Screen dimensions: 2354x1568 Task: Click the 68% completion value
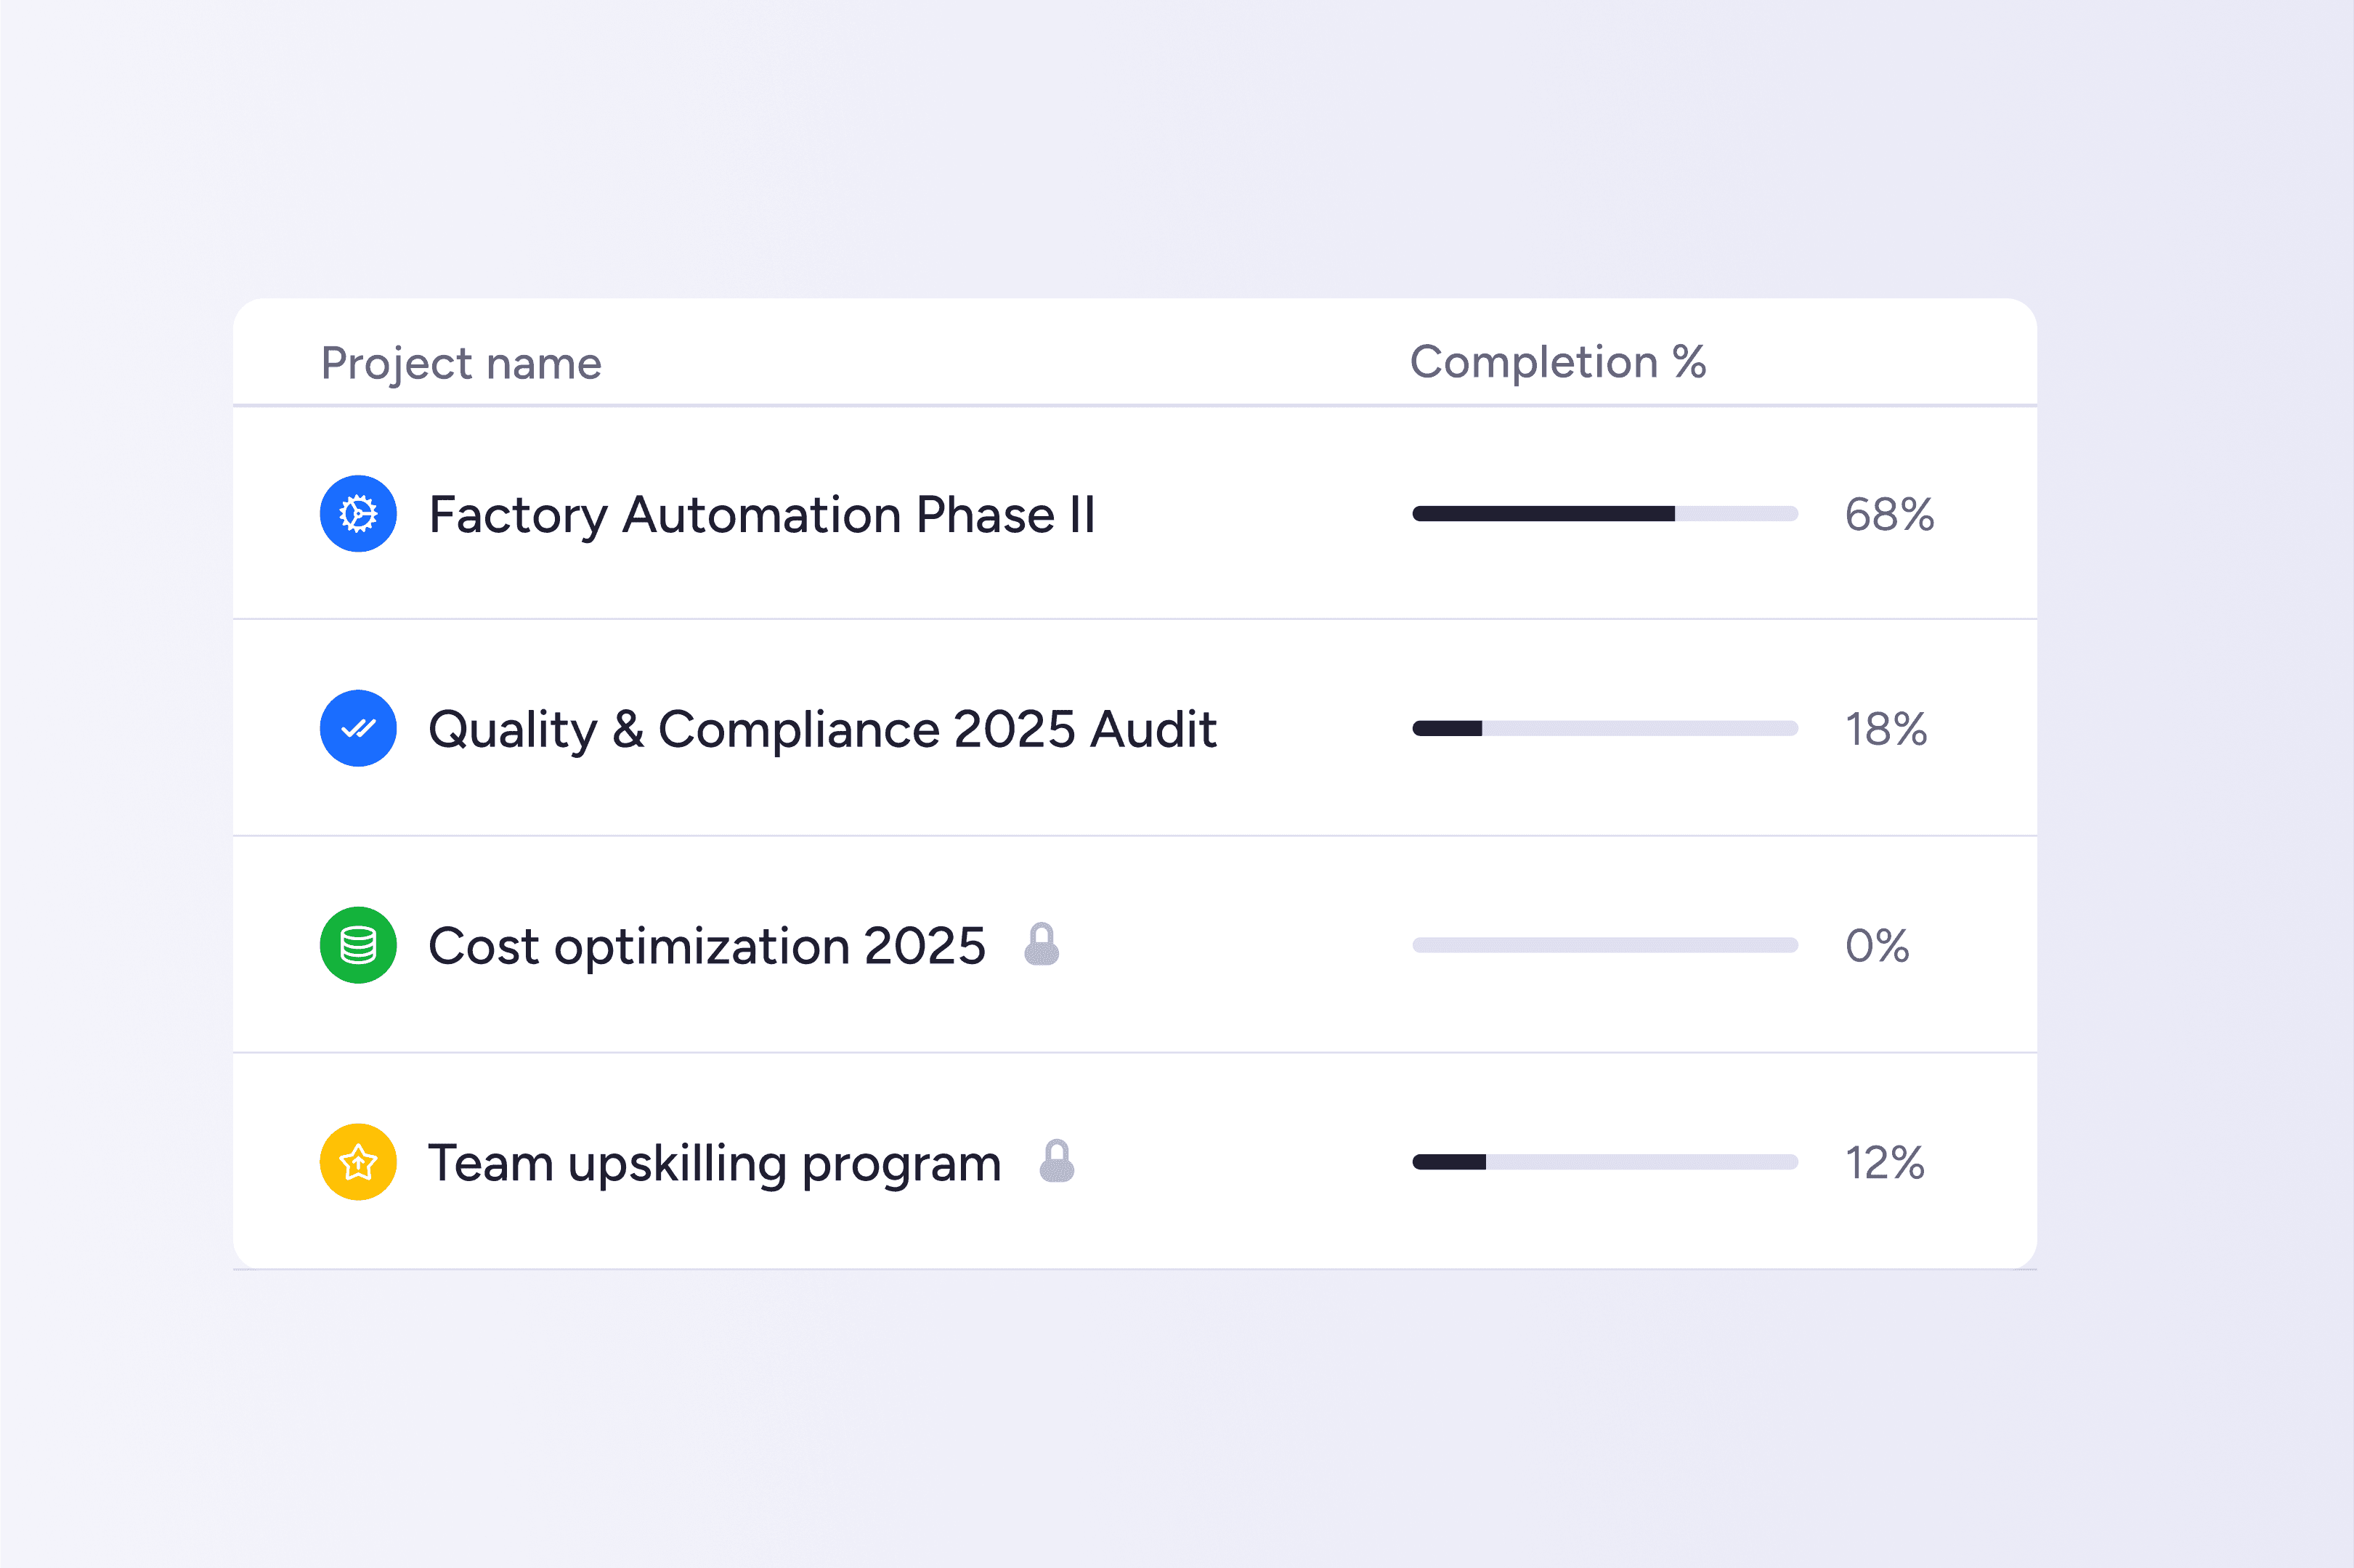tap(1889, 515)
